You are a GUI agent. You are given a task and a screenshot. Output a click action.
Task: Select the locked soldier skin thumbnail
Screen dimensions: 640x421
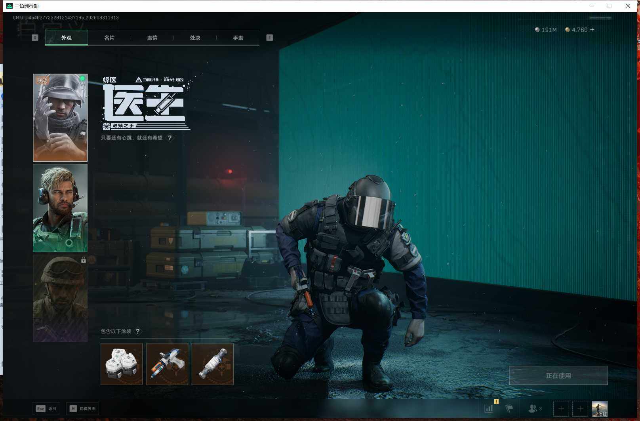pos(60,298)
